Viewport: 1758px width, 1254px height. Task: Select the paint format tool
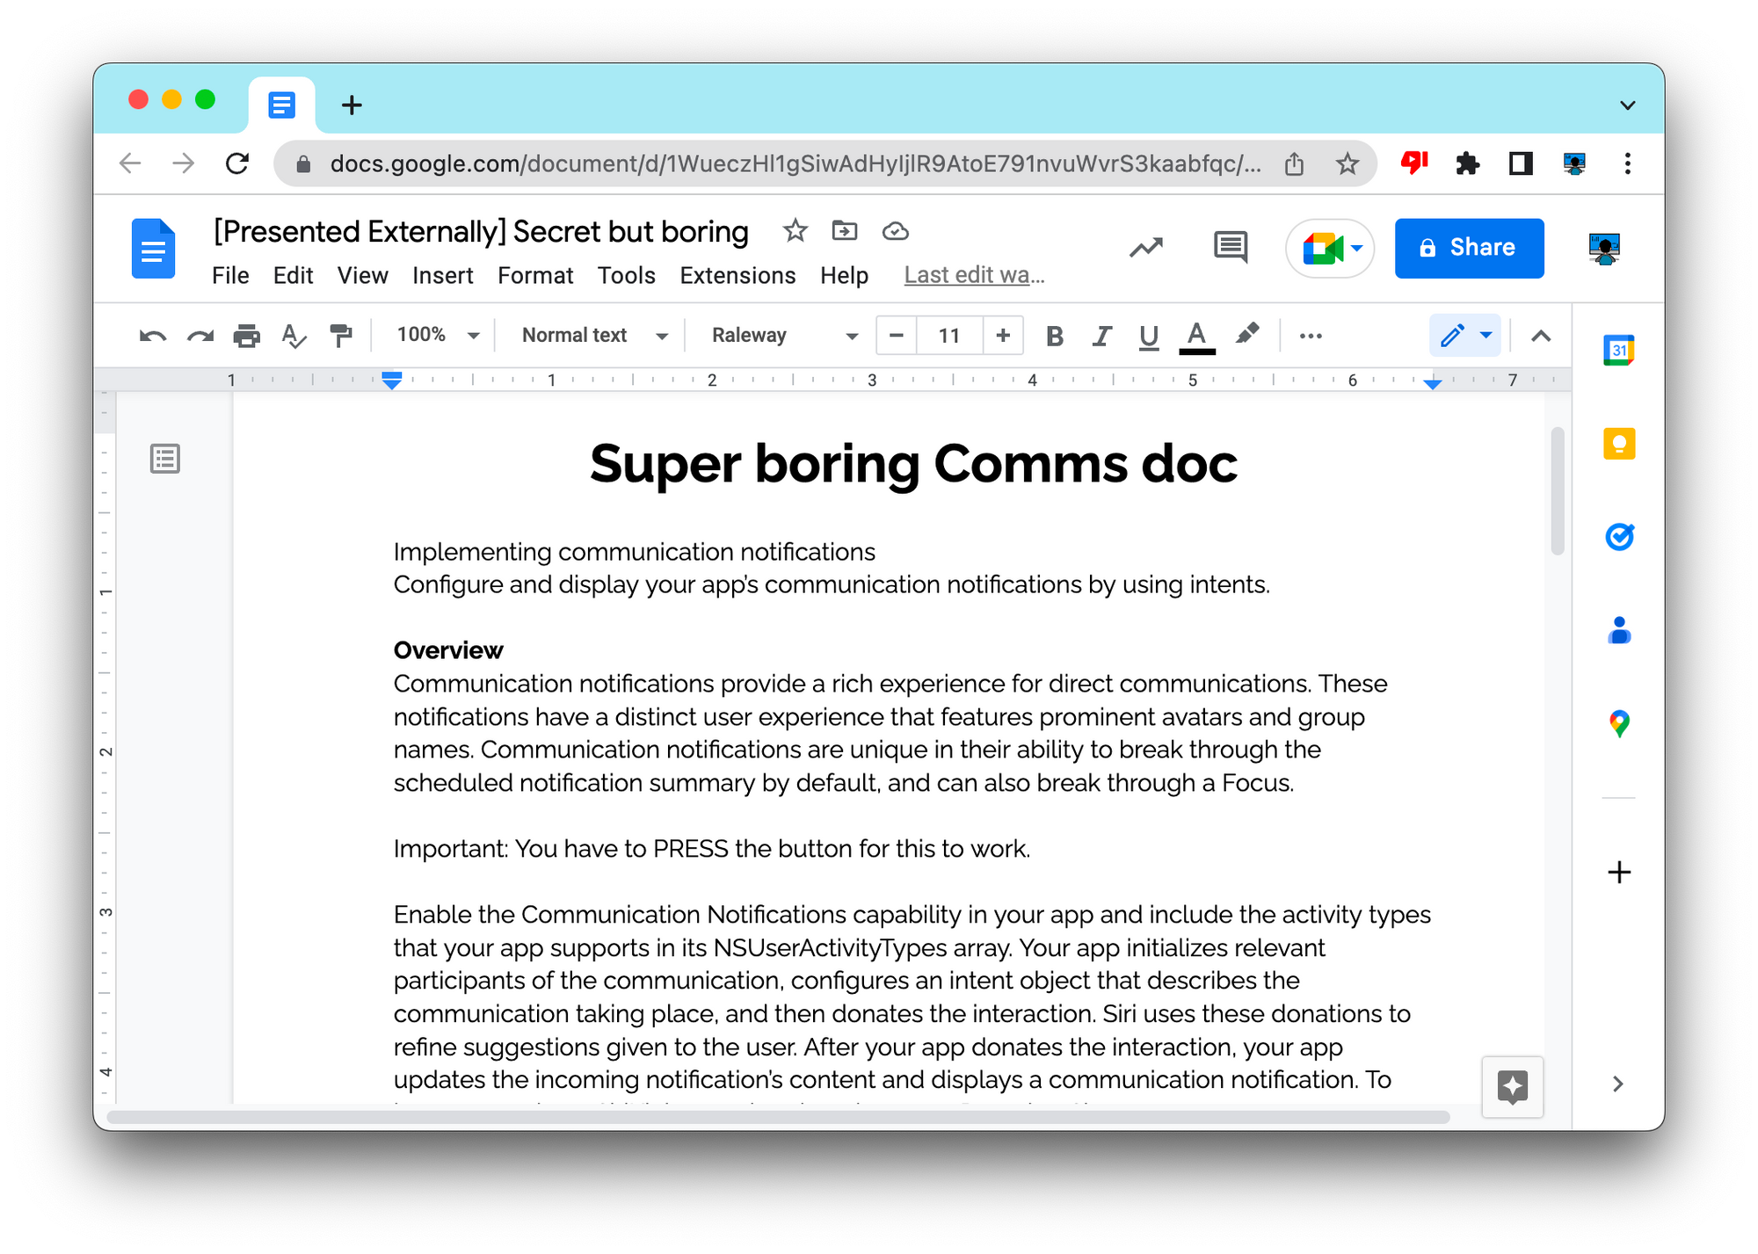point(340,336)
